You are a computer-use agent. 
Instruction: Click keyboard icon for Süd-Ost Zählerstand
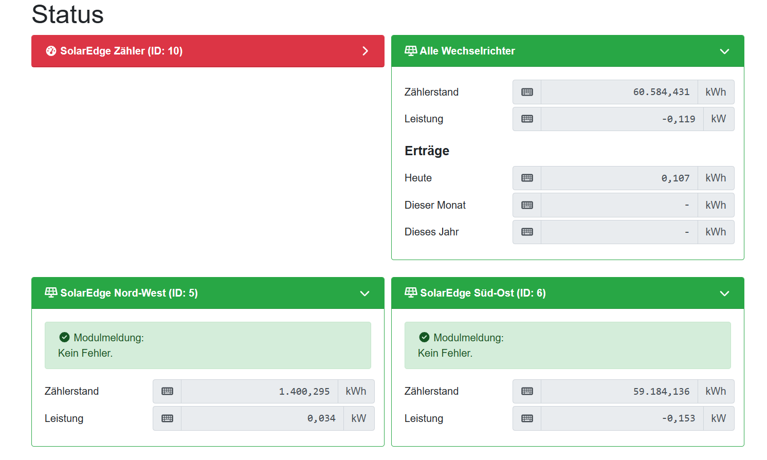point(527,391)
